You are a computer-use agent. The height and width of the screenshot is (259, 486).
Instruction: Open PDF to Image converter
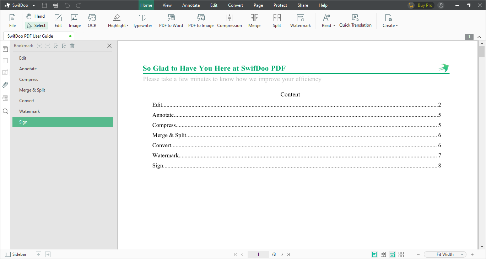(201, 21)
